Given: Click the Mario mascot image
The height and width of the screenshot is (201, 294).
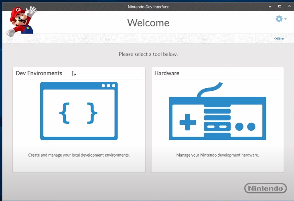Looking at the screenshot, I should (21, 20).
